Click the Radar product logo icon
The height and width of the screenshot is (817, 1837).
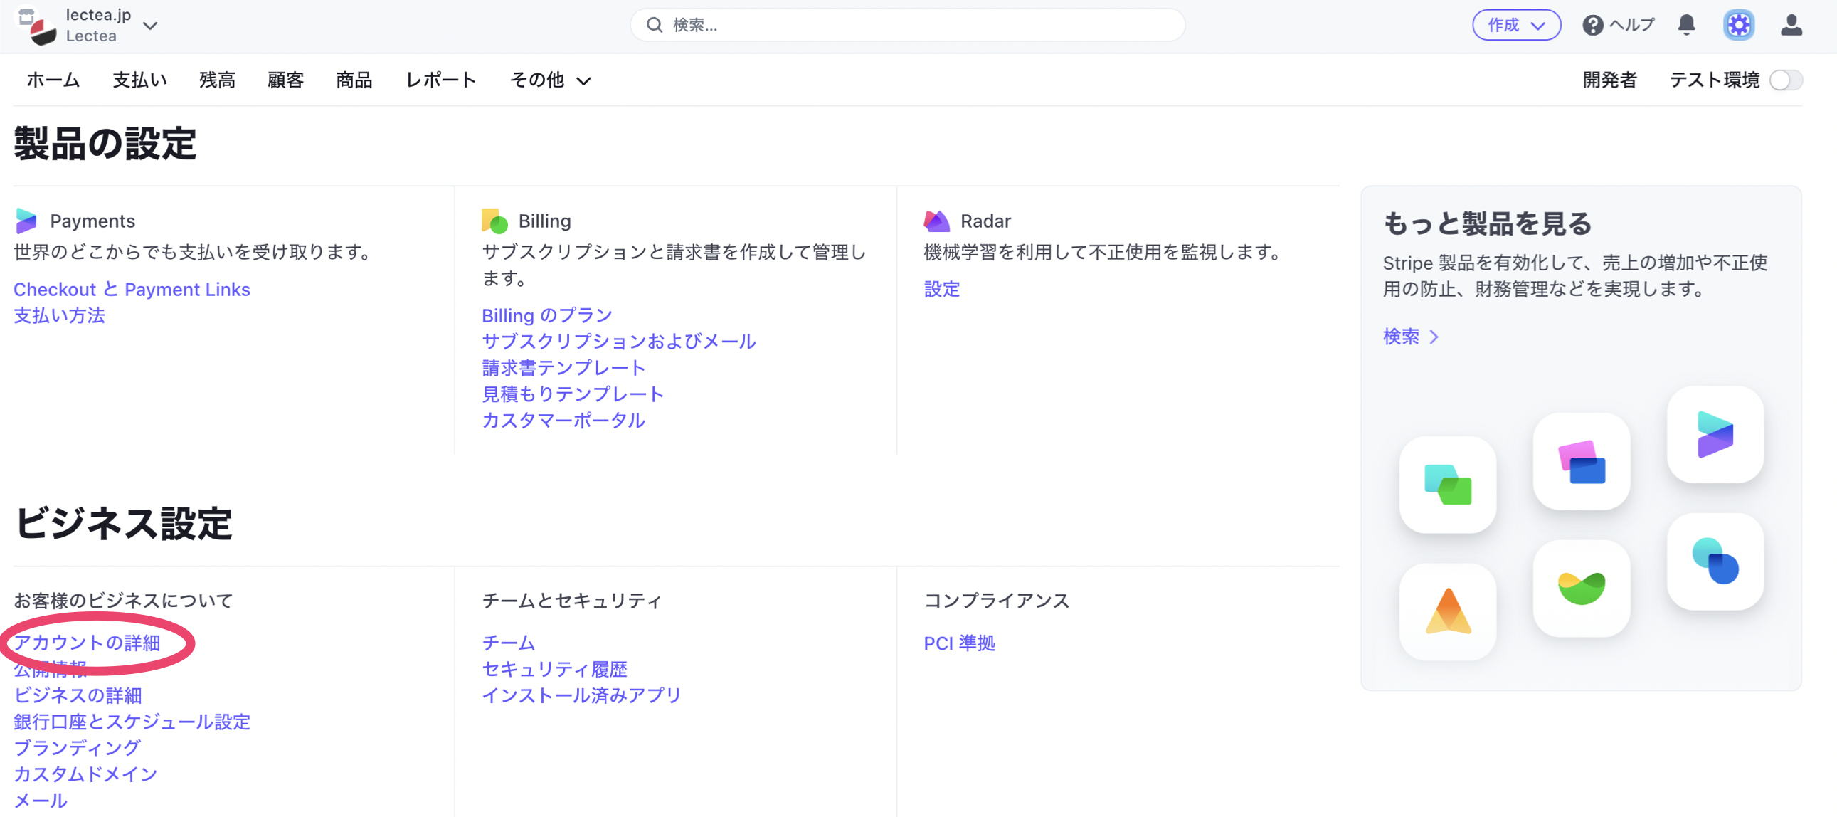[x=936, y=221]
